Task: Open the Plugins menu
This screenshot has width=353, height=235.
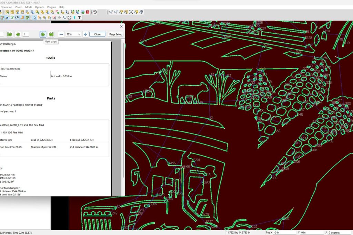Action: (51, 7)
